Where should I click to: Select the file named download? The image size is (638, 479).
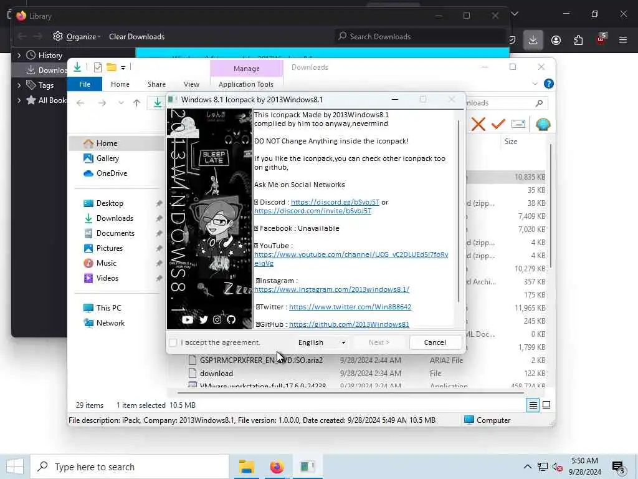(216, 374)
